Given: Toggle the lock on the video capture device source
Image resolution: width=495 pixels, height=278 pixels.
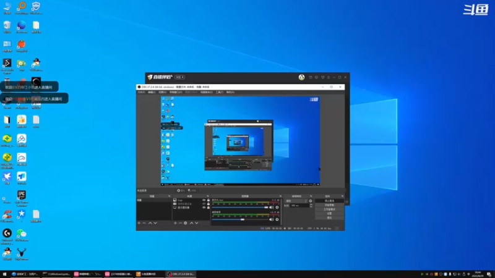Looking at the screenshot, I should [208, 204].
